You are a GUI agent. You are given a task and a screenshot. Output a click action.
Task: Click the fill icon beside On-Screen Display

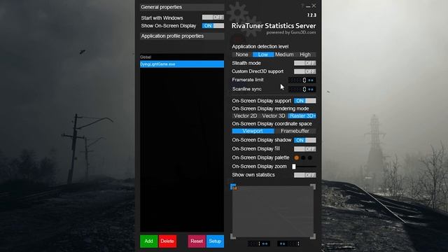277,148
